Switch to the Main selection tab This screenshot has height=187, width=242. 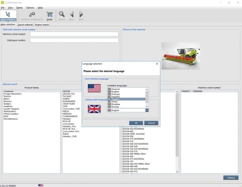click(8, 24)
